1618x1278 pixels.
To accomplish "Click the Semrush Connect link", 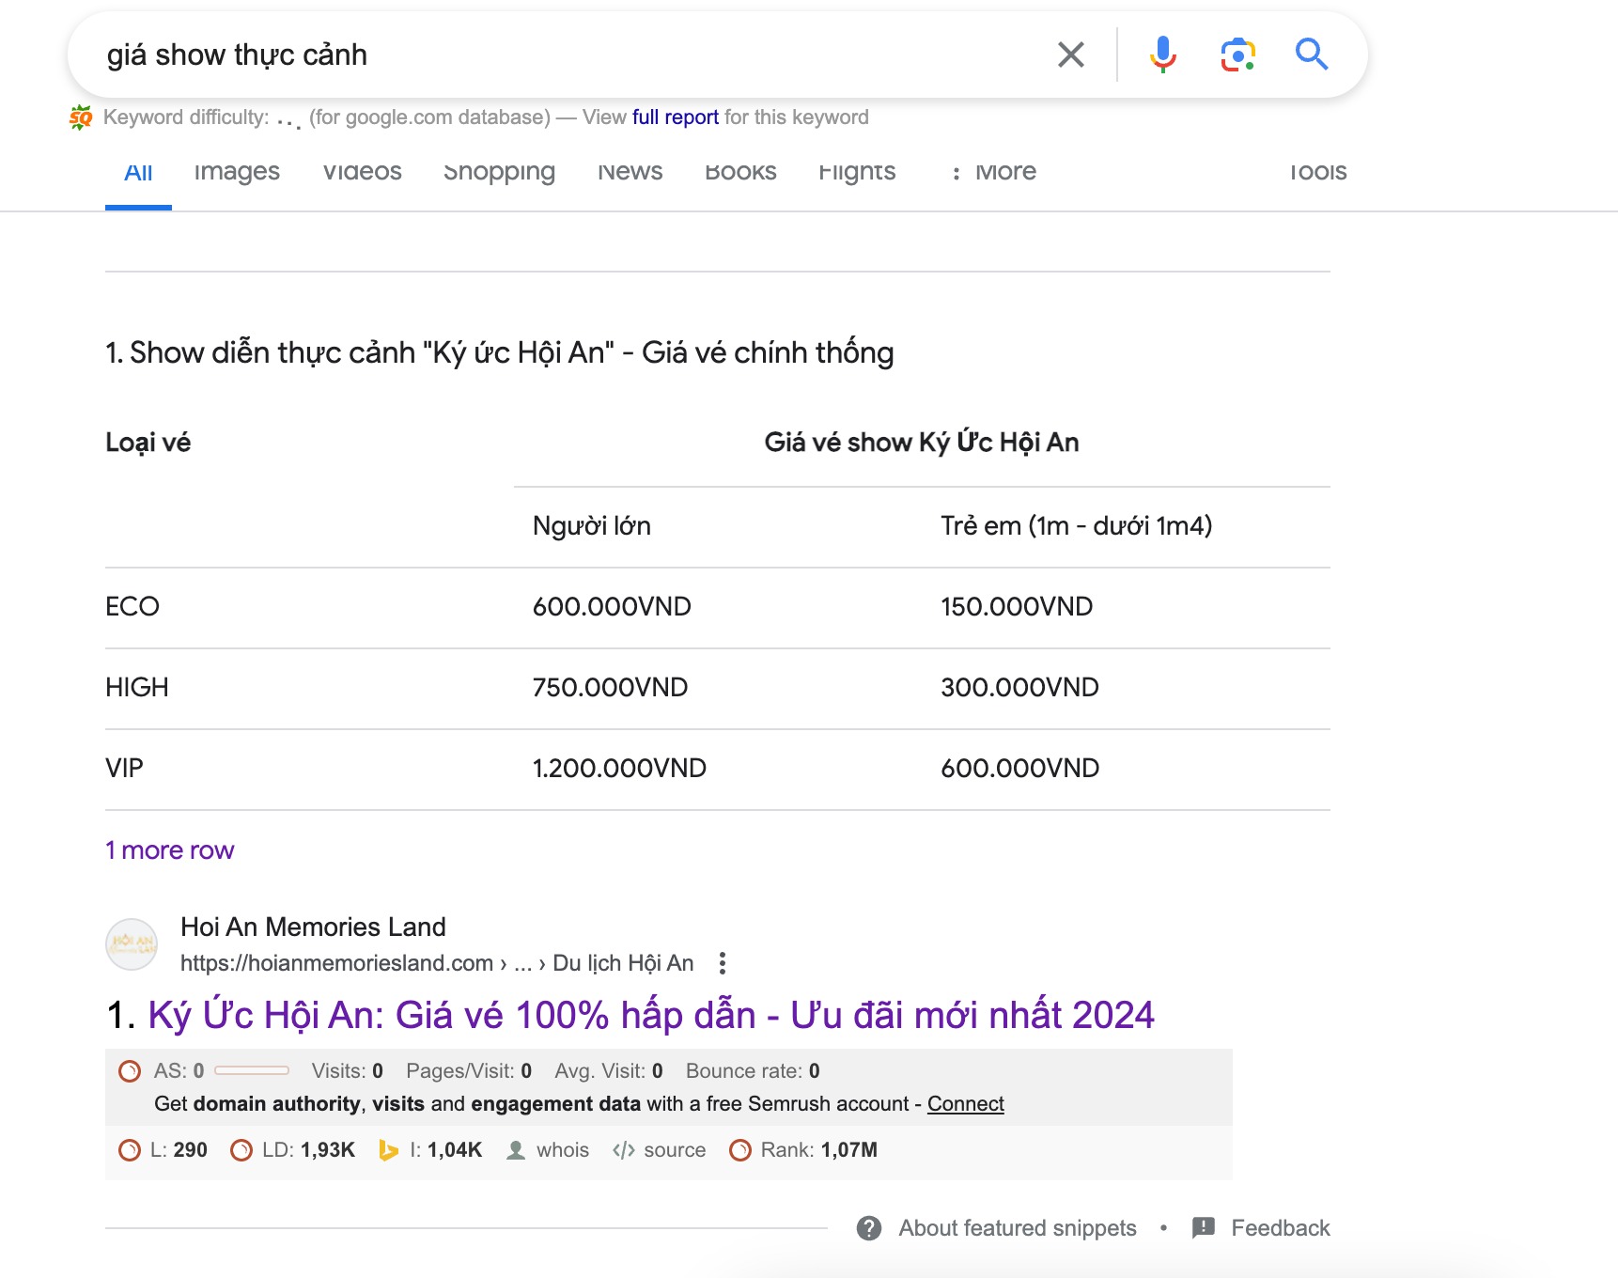I will pos(966,1104).
